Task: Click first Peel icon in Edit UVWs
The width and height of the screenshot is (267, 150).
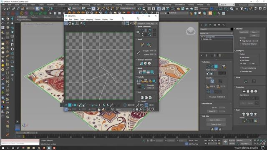Action: tap(142, 97)
